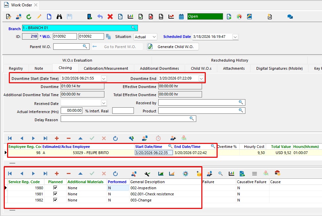This screenshot has height=216, width=322.
Task: Click the Generate Child W.O. button
Action: click(173, 47)
